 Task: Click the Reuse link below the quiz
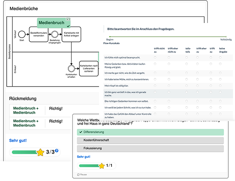tap(82, 175)
